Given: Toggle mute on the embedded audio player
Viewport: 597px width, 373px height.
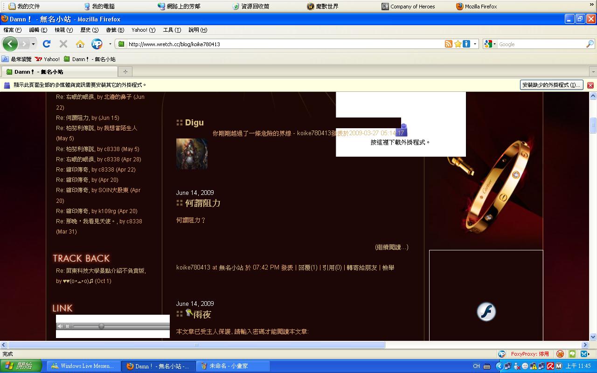Looking at the screenshot, I should click(60, 326).
